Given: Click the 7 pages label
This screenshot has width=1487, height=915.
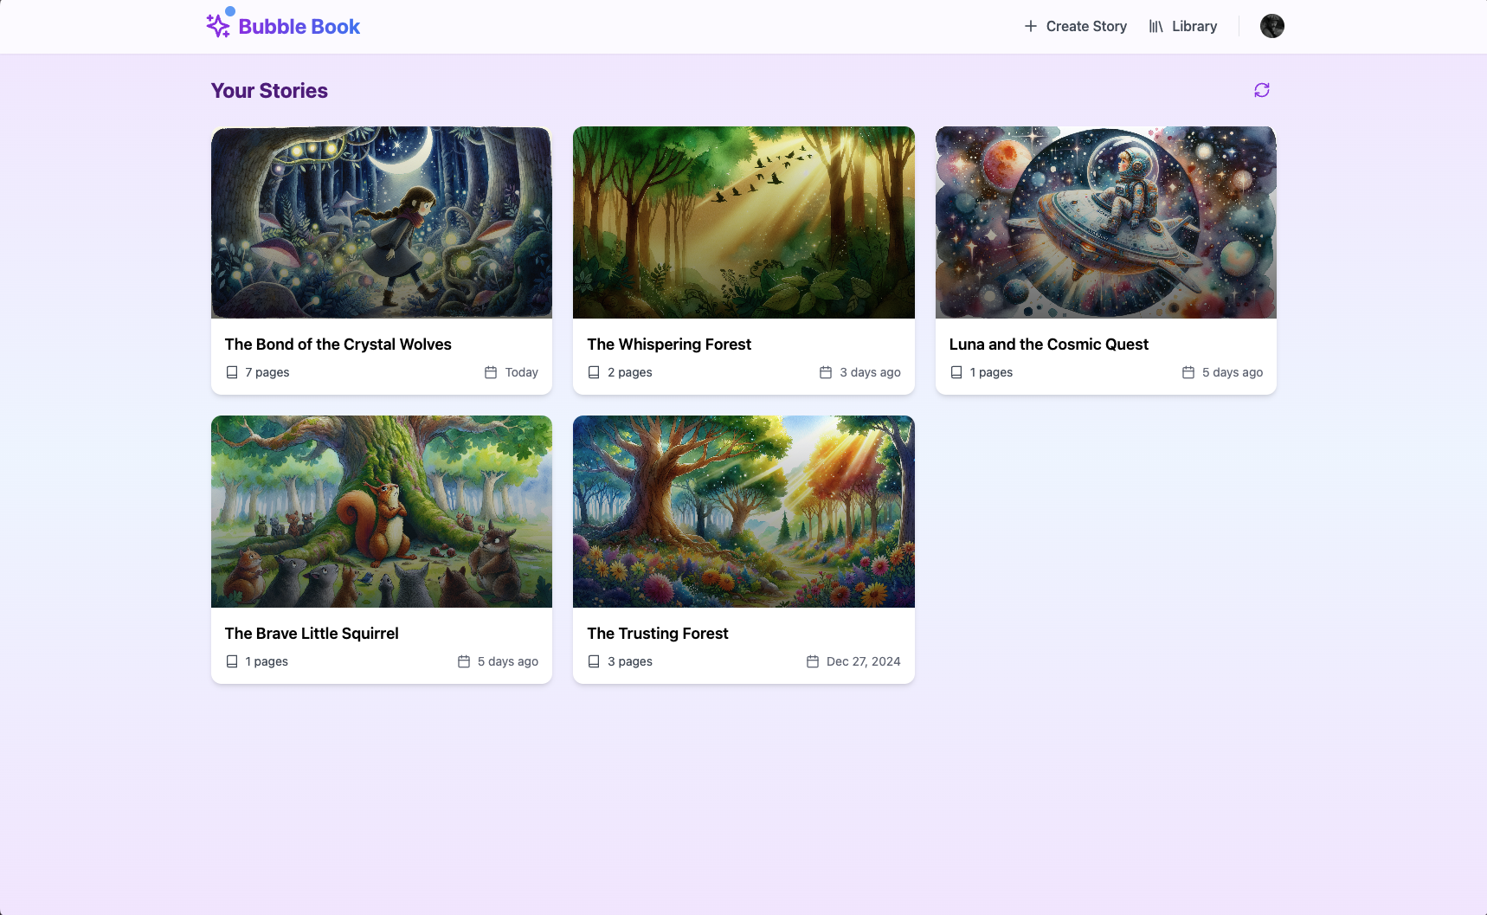Looking at the screenshot, I should [x=267, y=372].
